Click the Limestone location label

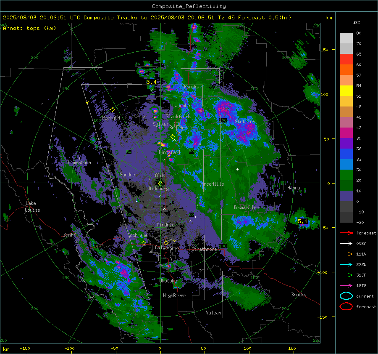(x=79, y=162)
